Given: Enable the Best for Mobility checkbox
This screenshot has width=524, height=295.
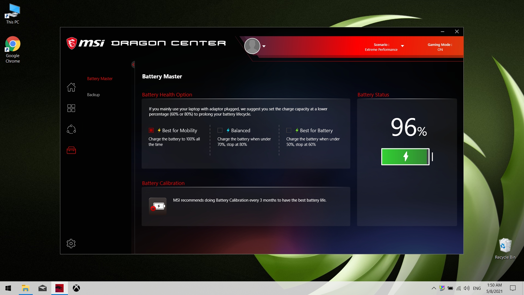Looking at the screenshot, I should point(151,130).
